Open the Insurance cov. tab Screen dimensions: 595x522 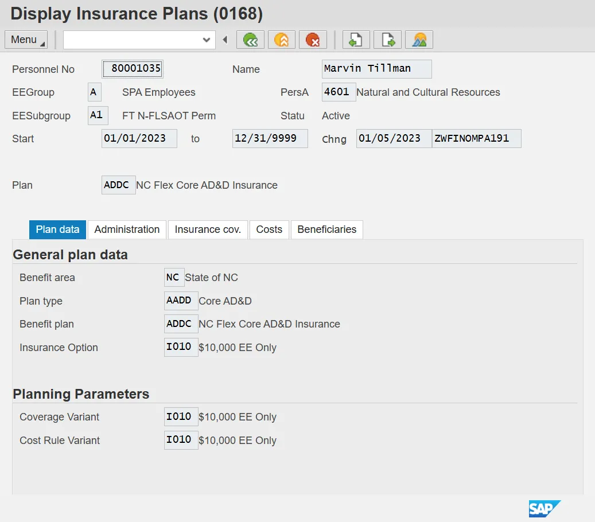pyautogui.click(x=208, y=229)
